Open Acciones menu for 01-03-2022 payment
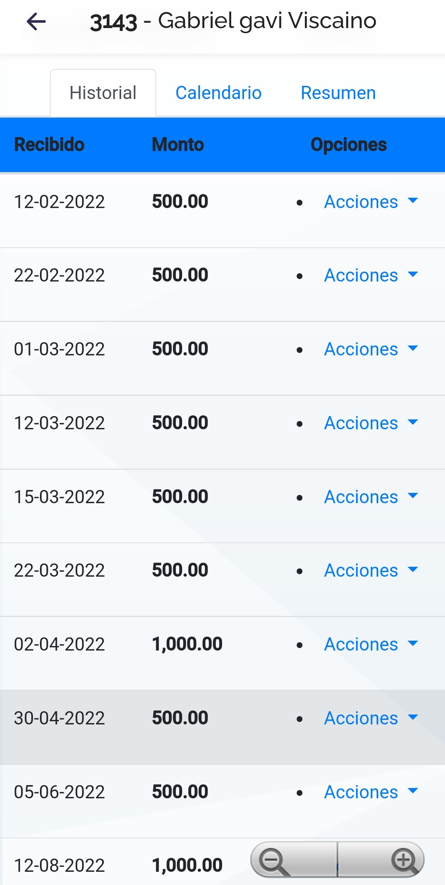445x885 pixels. click(370, 349)
